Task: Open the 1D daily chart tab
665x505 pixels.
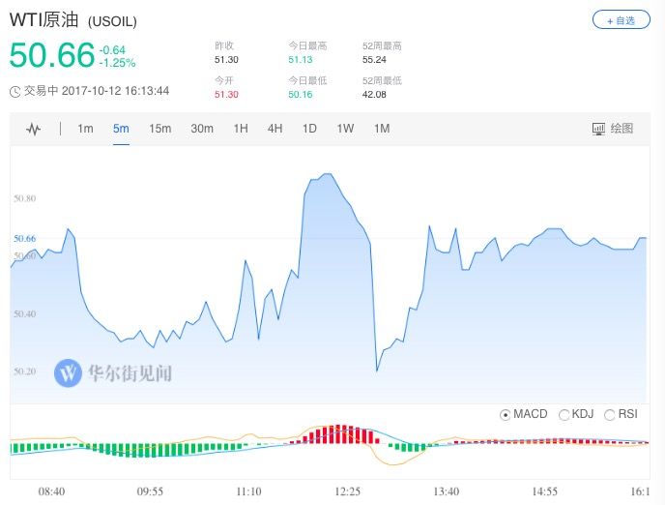Action: pyautogui.click(x=309, y=129)
